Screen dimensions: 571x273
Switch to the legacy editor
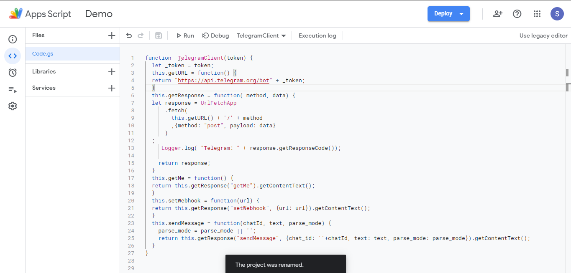(543, 35)
